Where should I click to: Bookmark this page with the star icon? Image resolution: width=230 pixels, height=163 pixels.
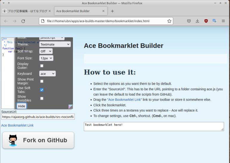[169, 21]
